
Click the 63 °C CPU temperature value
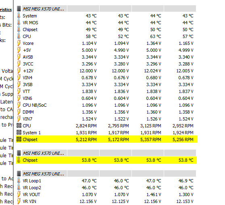coord(156,36)
